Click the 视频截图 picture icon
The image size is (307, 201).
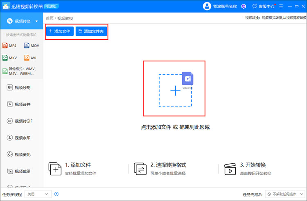coord(10,171)
